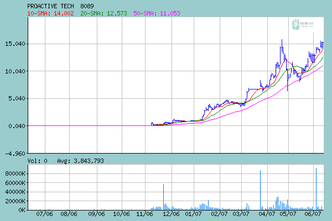Click the 11/06 date axis label
The width and height of the screenshot is (332, 221).
tap(144, 214)
